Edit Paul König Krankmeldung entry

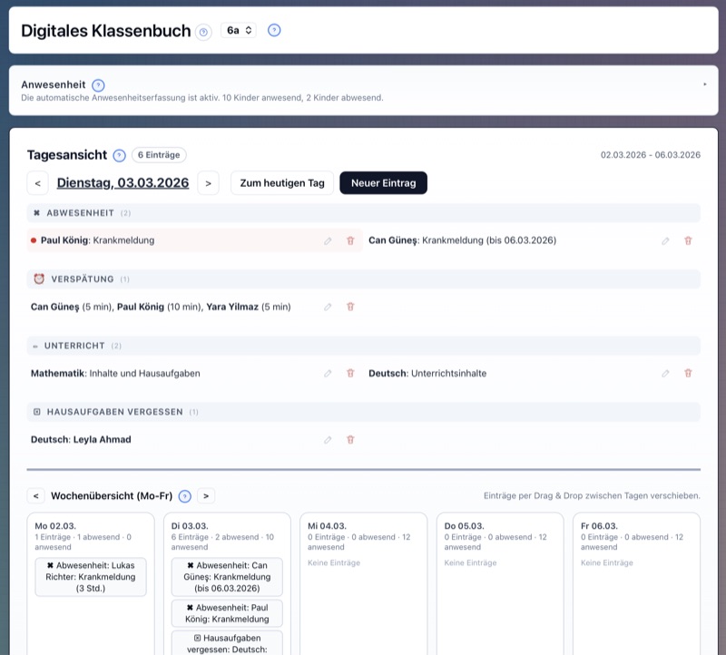pos(328,240)
